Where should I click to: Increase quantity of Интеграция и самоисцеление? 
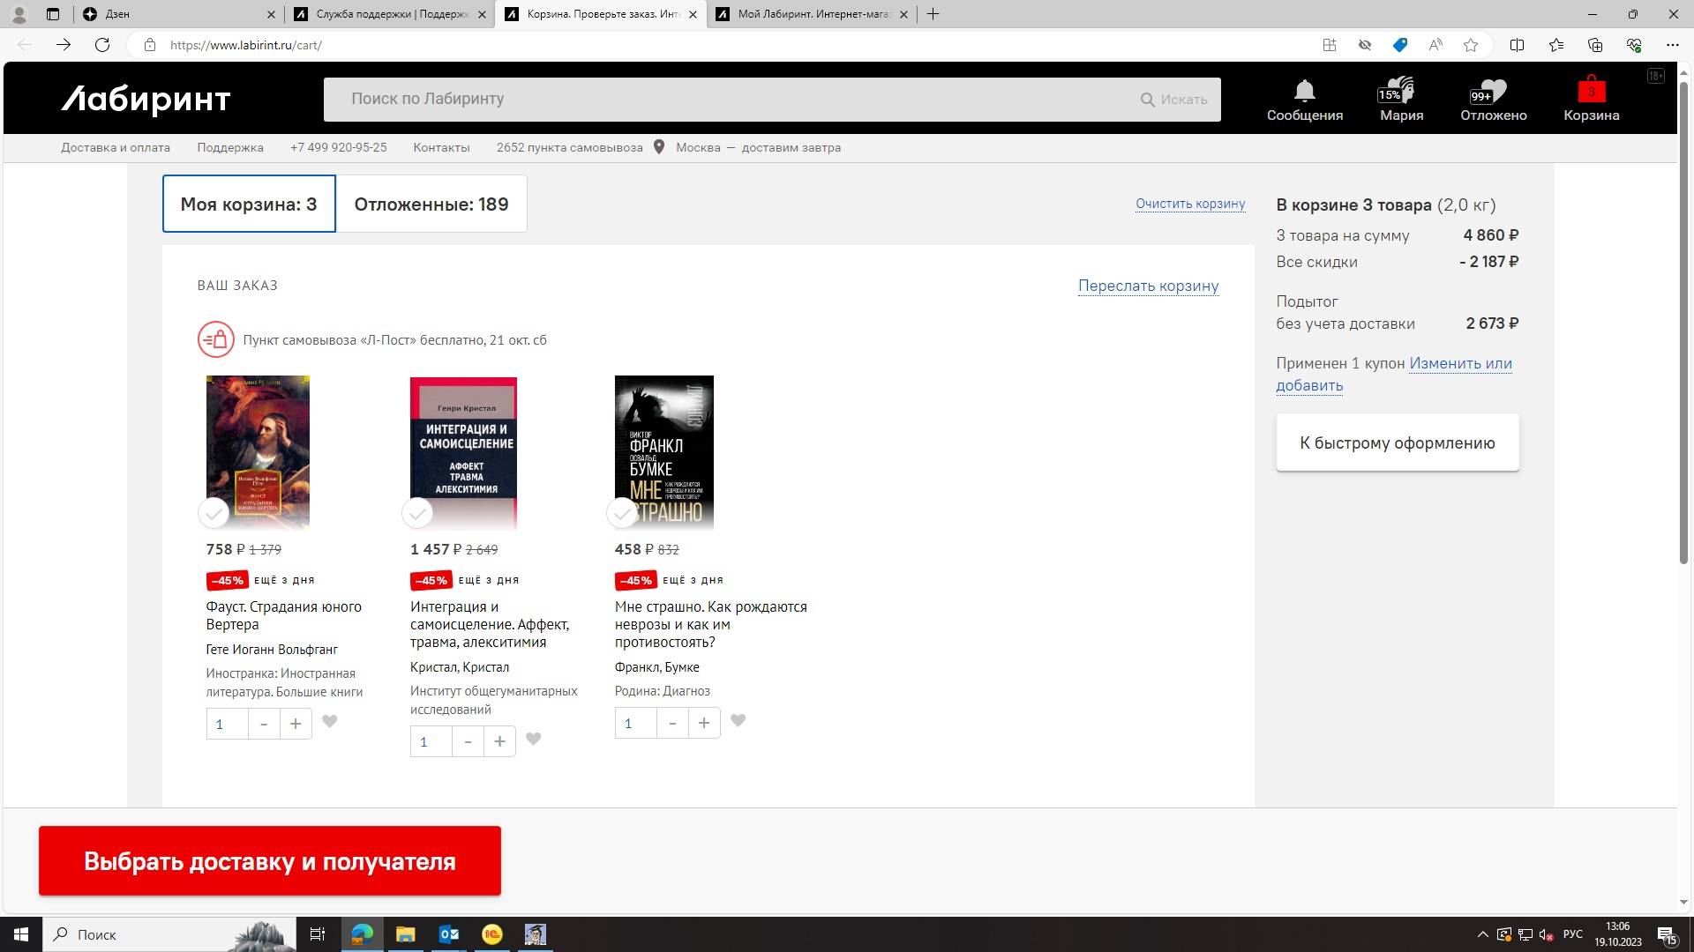(499, 741)
